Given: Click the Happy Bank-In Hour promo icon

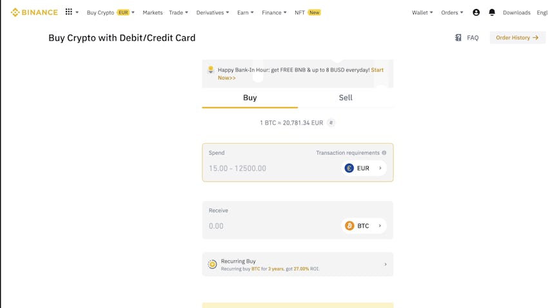Looking at the screenshot, I should point(210,70).
